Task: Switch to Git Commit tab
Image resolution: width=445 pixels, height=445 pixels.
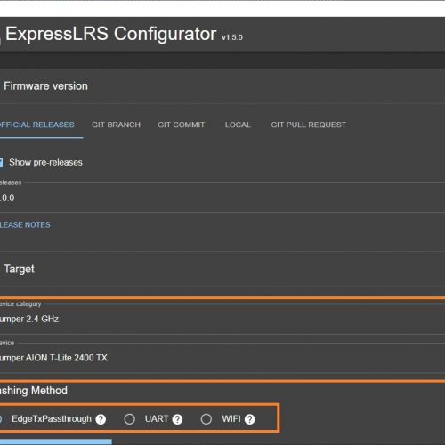Action: pyautogui.click(x=182, y=125)
